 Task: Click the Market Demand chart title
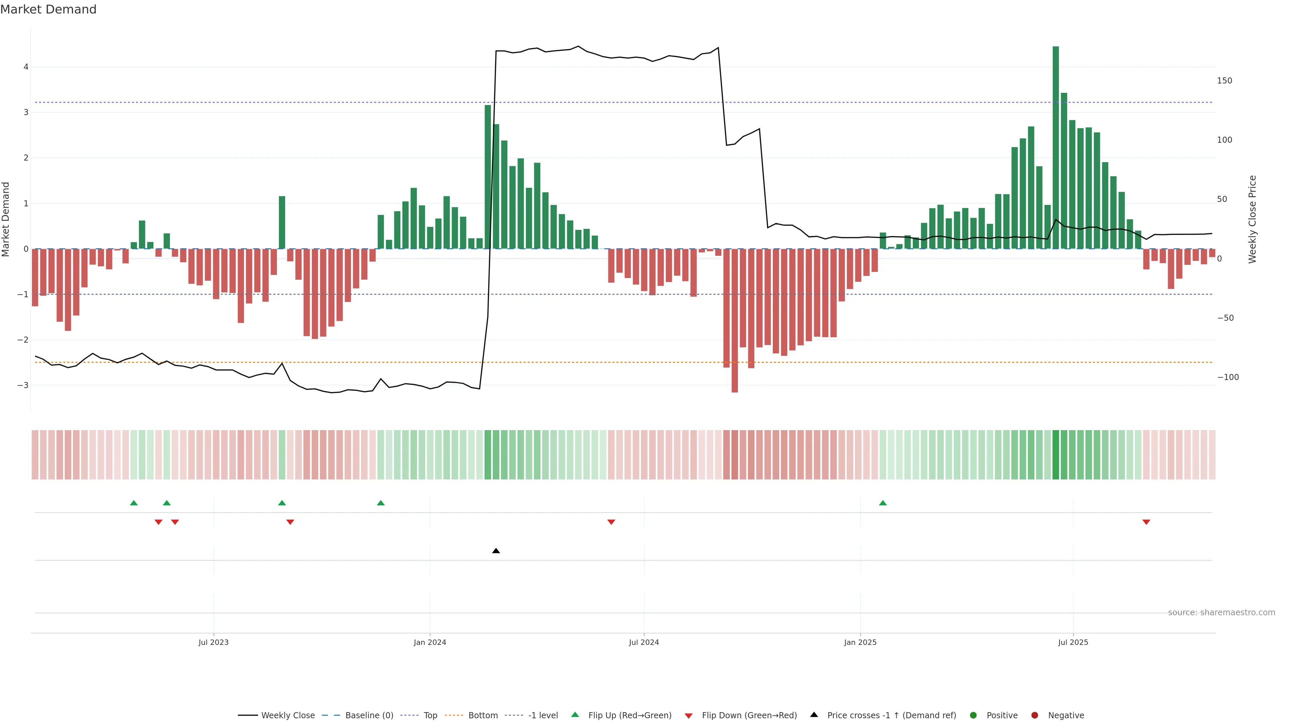[48, 9]
